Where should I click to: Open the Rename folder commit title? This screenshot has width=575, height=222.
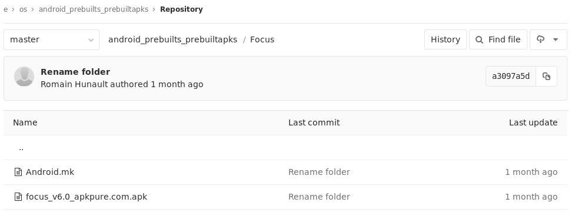coord(75,72)
